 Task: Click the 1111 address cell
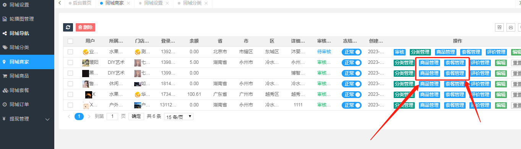point(298,105)
